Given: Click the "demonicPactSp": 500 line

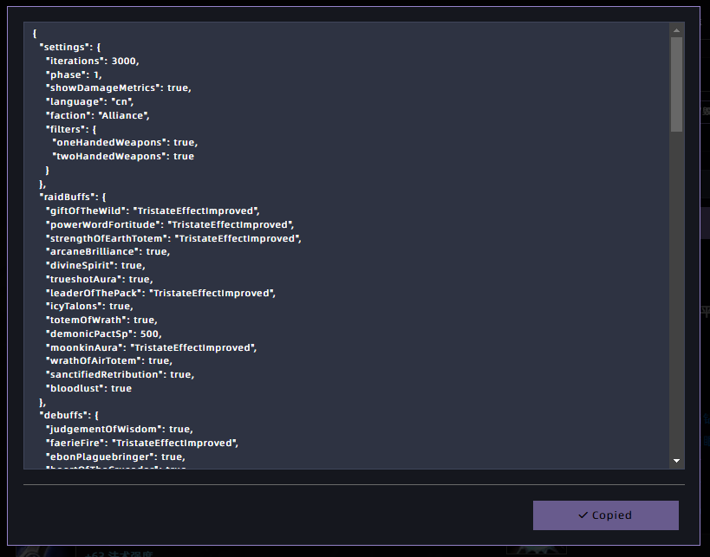Looking at the screenshot, I should 104,334.
